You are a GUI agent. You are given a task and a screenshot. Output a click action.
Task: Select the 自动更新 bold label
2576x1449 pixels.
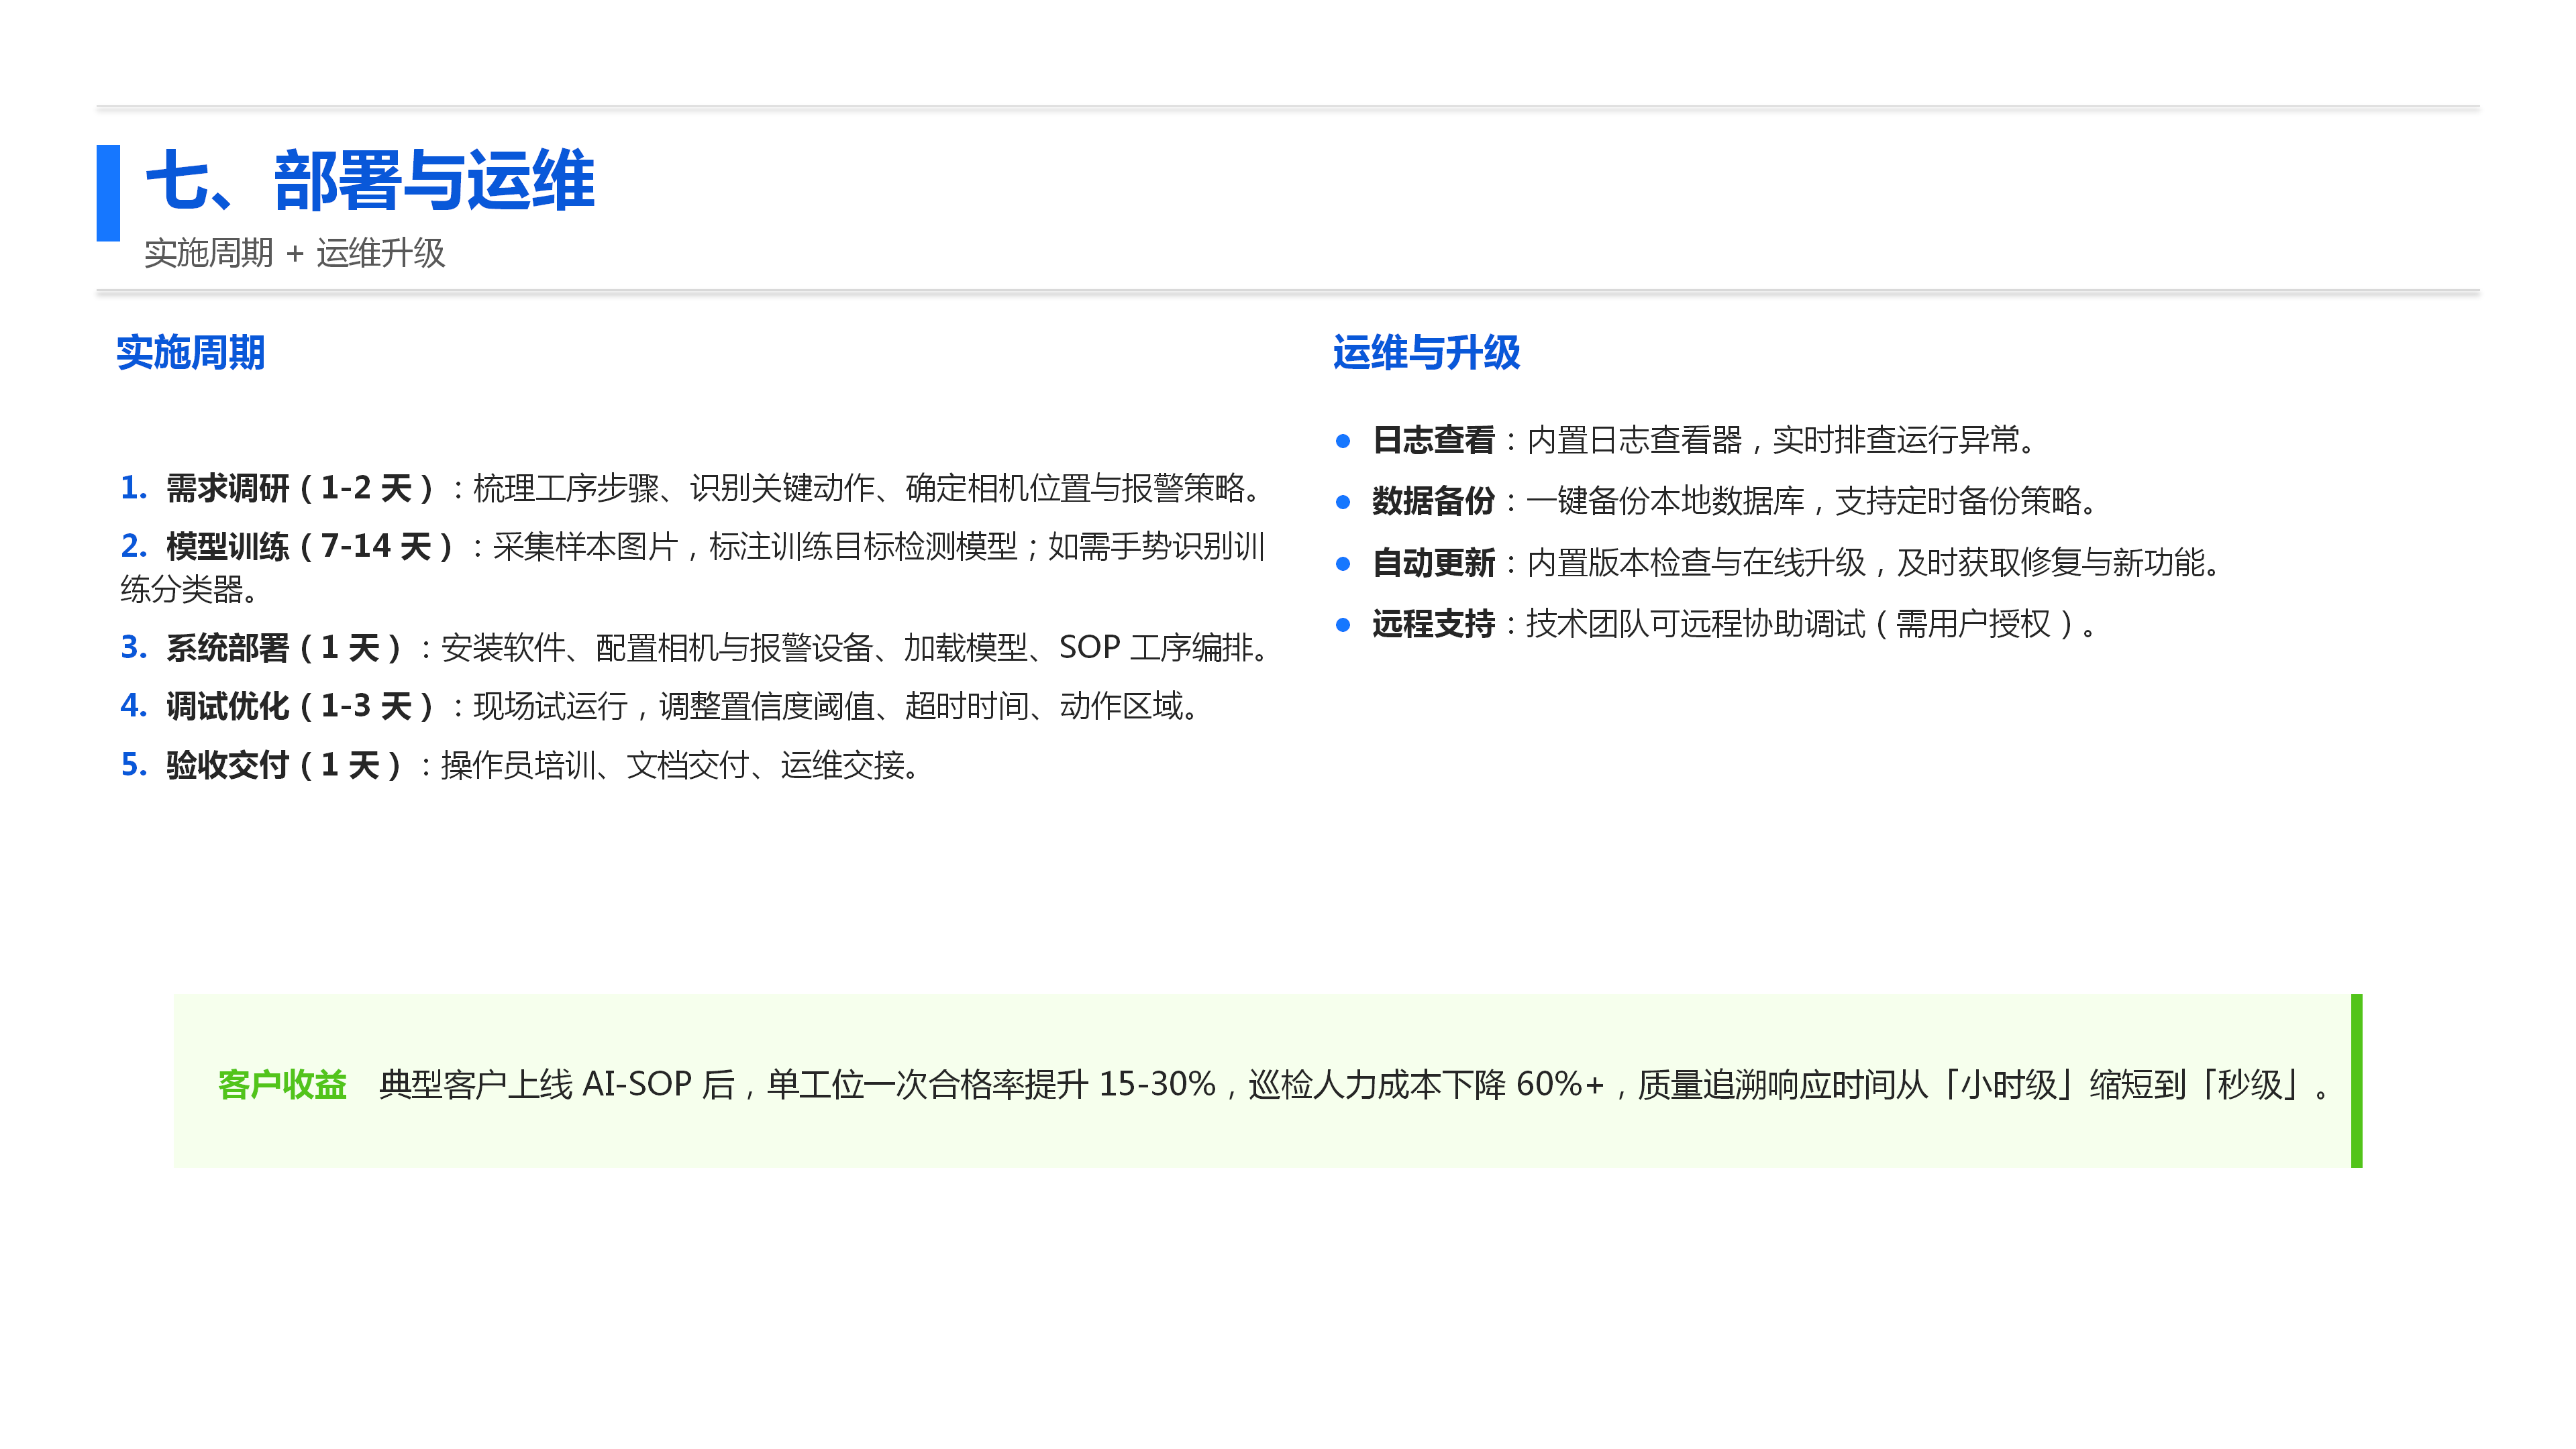tap(1433, 563)
